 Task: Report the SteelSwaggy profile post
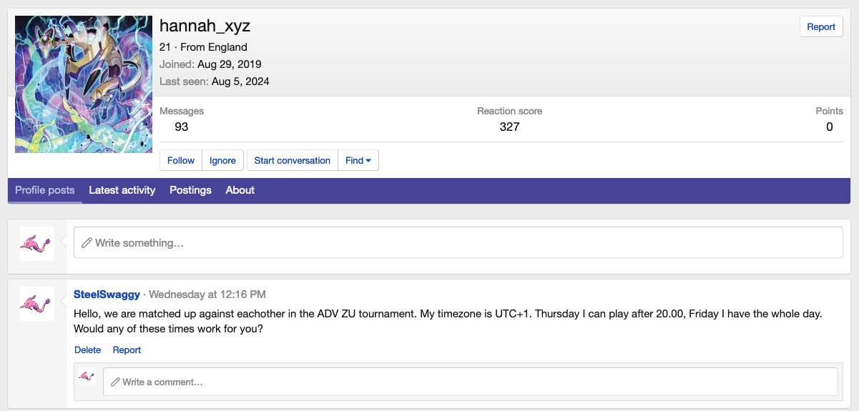point(127,350)
